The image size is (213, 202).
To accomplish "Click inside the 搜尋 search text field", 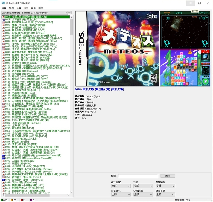I will 138,176.
